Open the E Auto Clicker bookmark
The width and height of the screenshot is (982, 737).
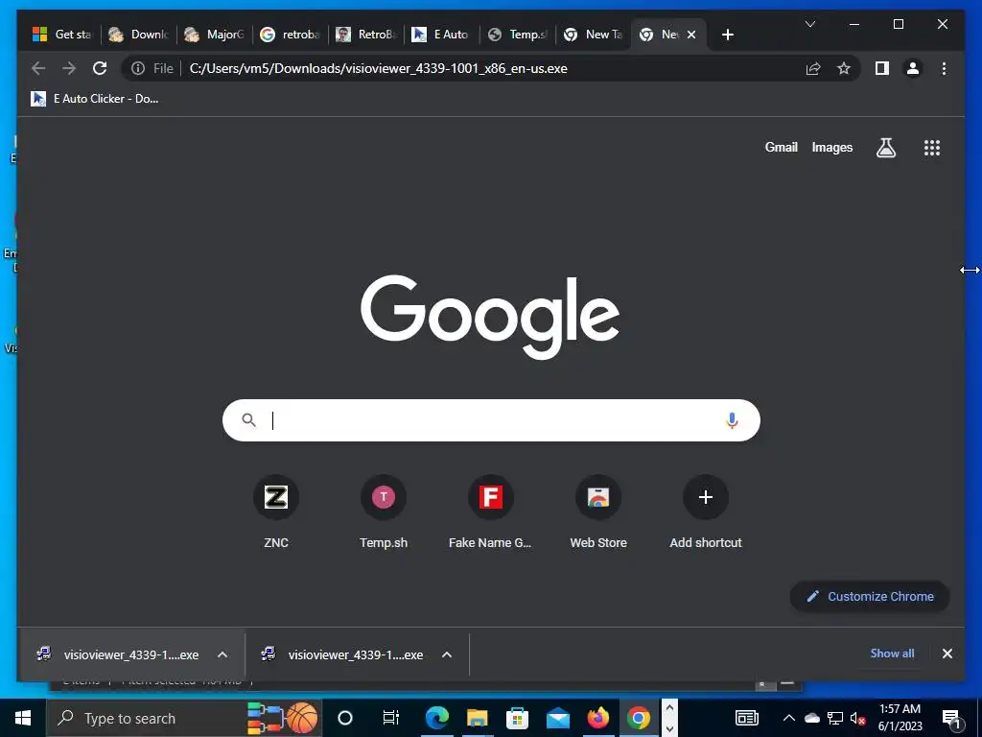(95, 99)
